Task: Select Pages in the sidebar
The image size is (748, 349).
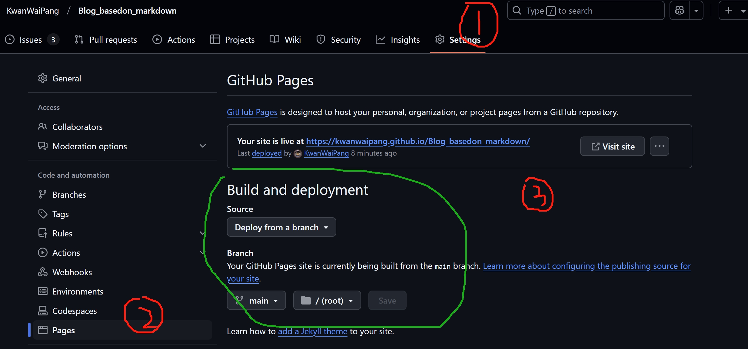Action: 123,330
